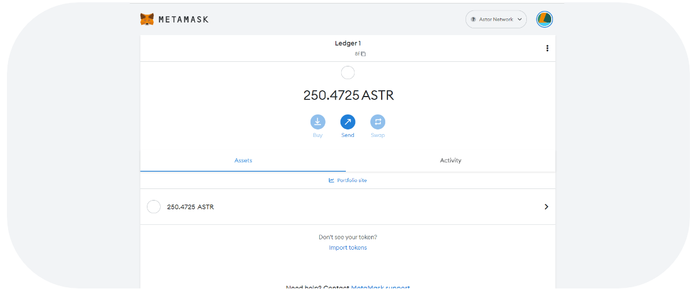Click the Buy icon button
Screen dimensions: 694x289
[x=318, y=122]
